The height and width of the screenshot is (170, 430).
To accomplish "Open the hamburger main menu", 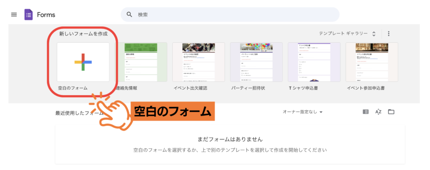I will coord(14,15).
